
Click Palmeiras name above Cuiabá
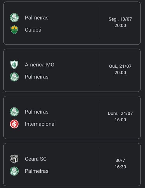37,18
